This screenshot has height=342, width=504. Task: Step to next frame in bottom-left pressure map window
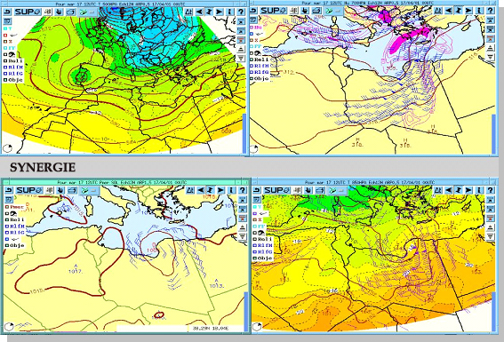(220, 190)
